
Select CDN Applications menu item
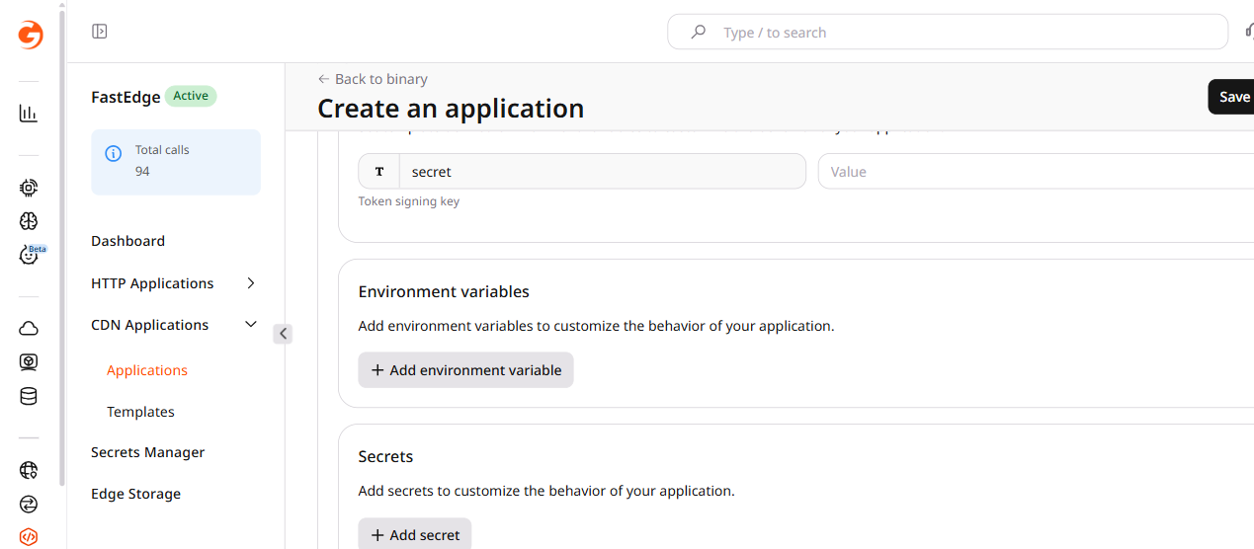pyautogui.click(x=149, y=325)
